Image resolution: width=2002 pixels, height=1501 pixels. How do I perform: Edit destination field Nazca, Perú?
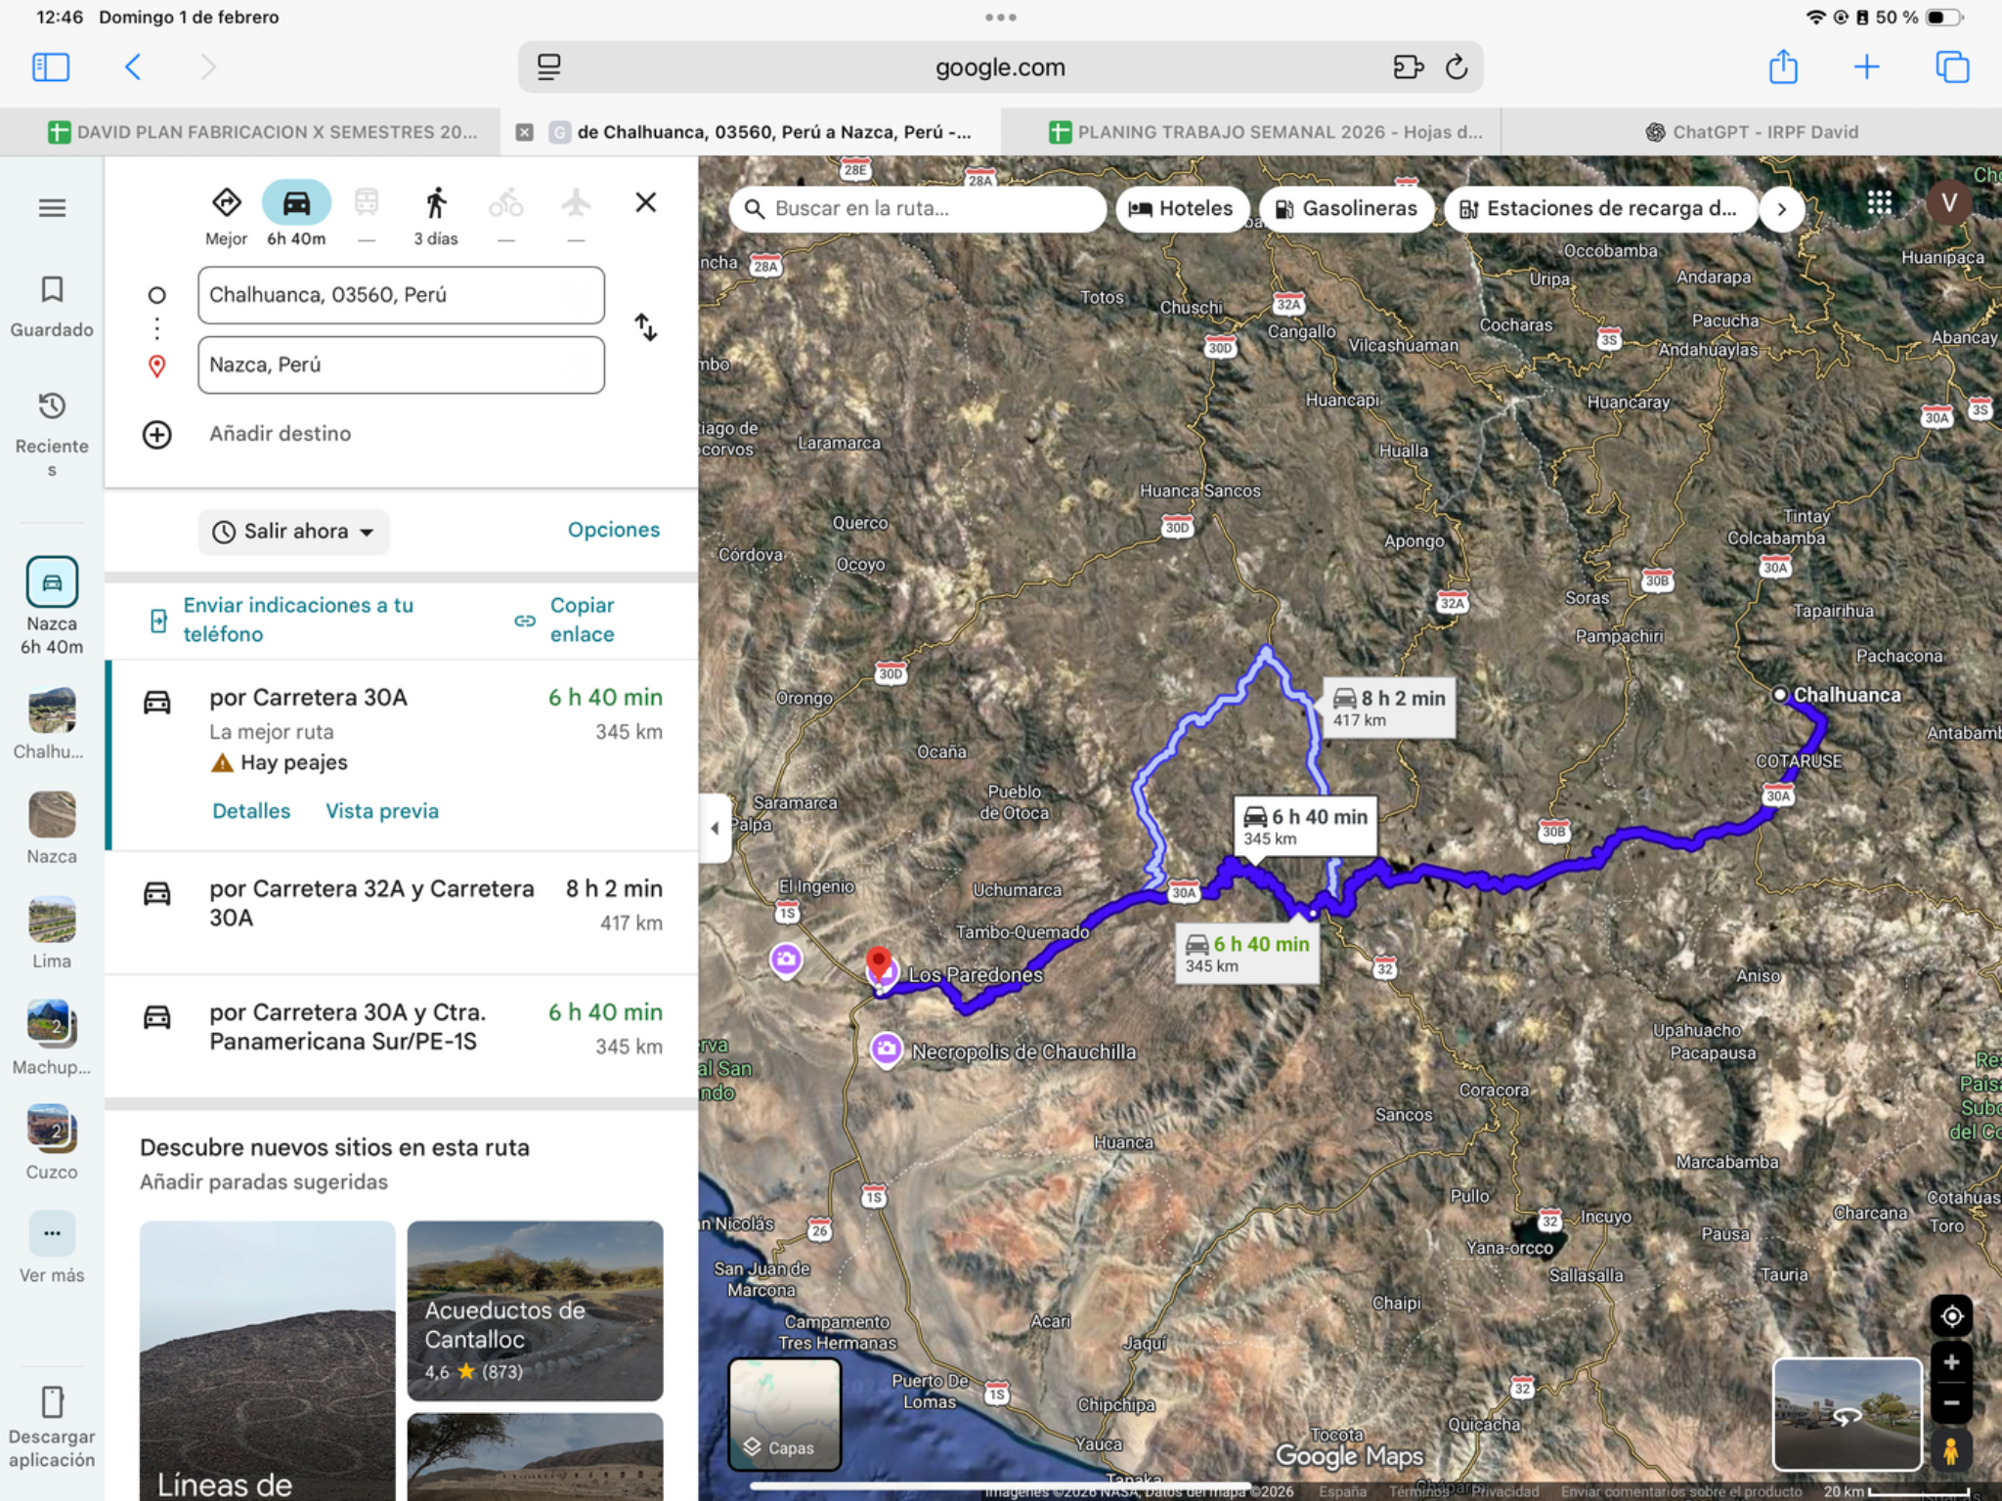pyautogui.click(x=401, y=365)
